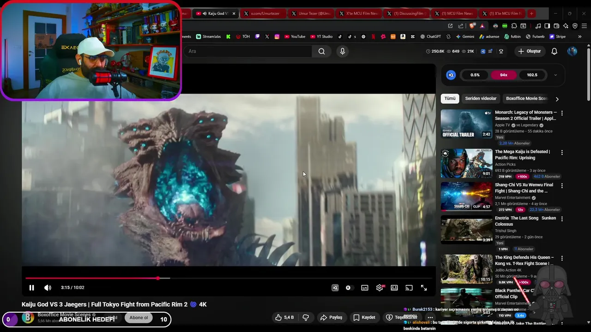
Task: Close the Kaiju God browser tab
Action: point(234,13)
